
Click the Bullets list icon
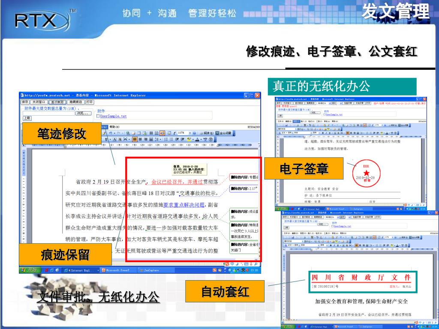click(x=171, y=139)
